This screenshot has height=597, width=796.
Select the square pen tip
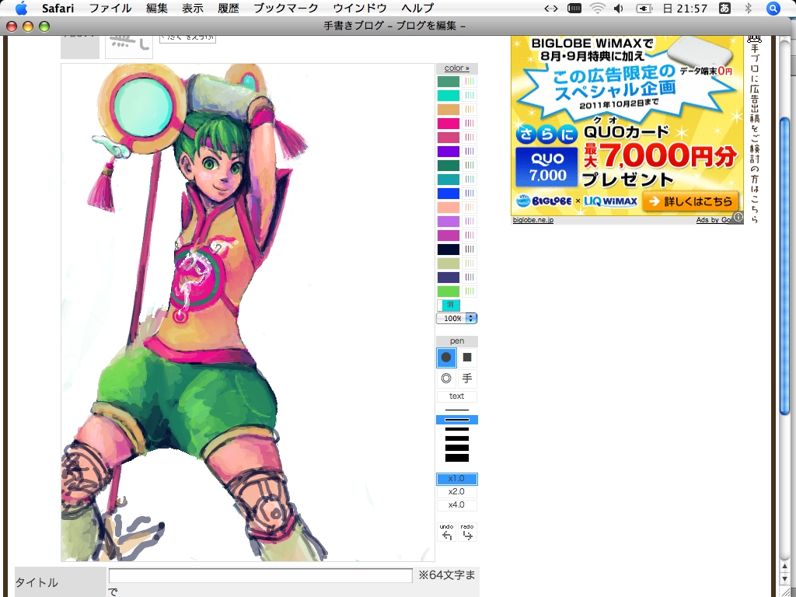point(467,358)
